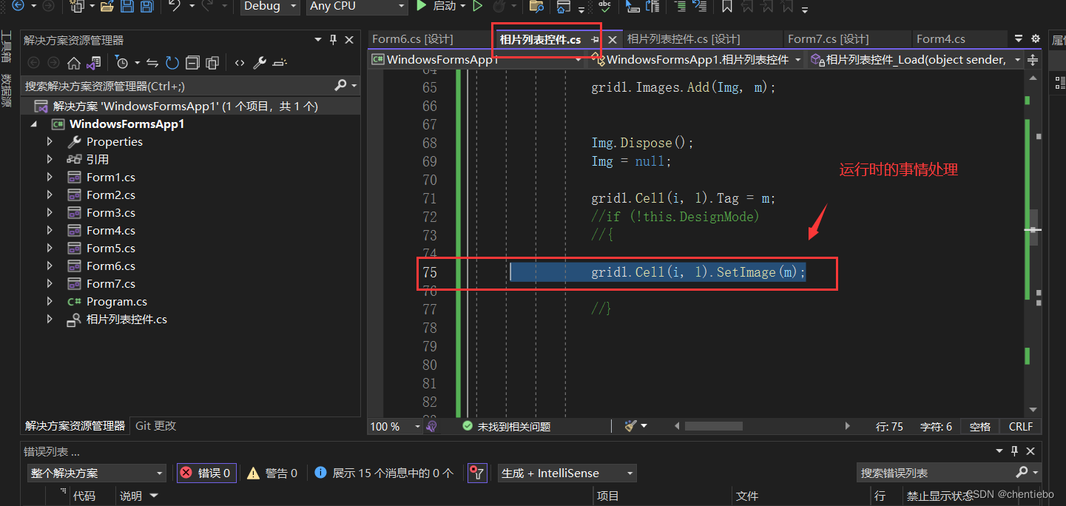Expand the 引用 references node
The height and width of the screenshot is (506, 1066).
click(x=50, y=159)
